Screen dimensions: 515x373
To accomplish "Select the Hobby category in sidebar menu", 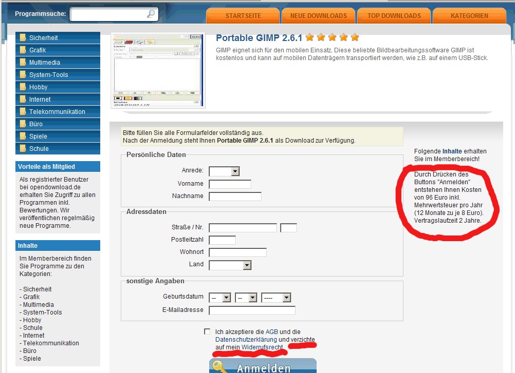I will [x=58, y=87].
